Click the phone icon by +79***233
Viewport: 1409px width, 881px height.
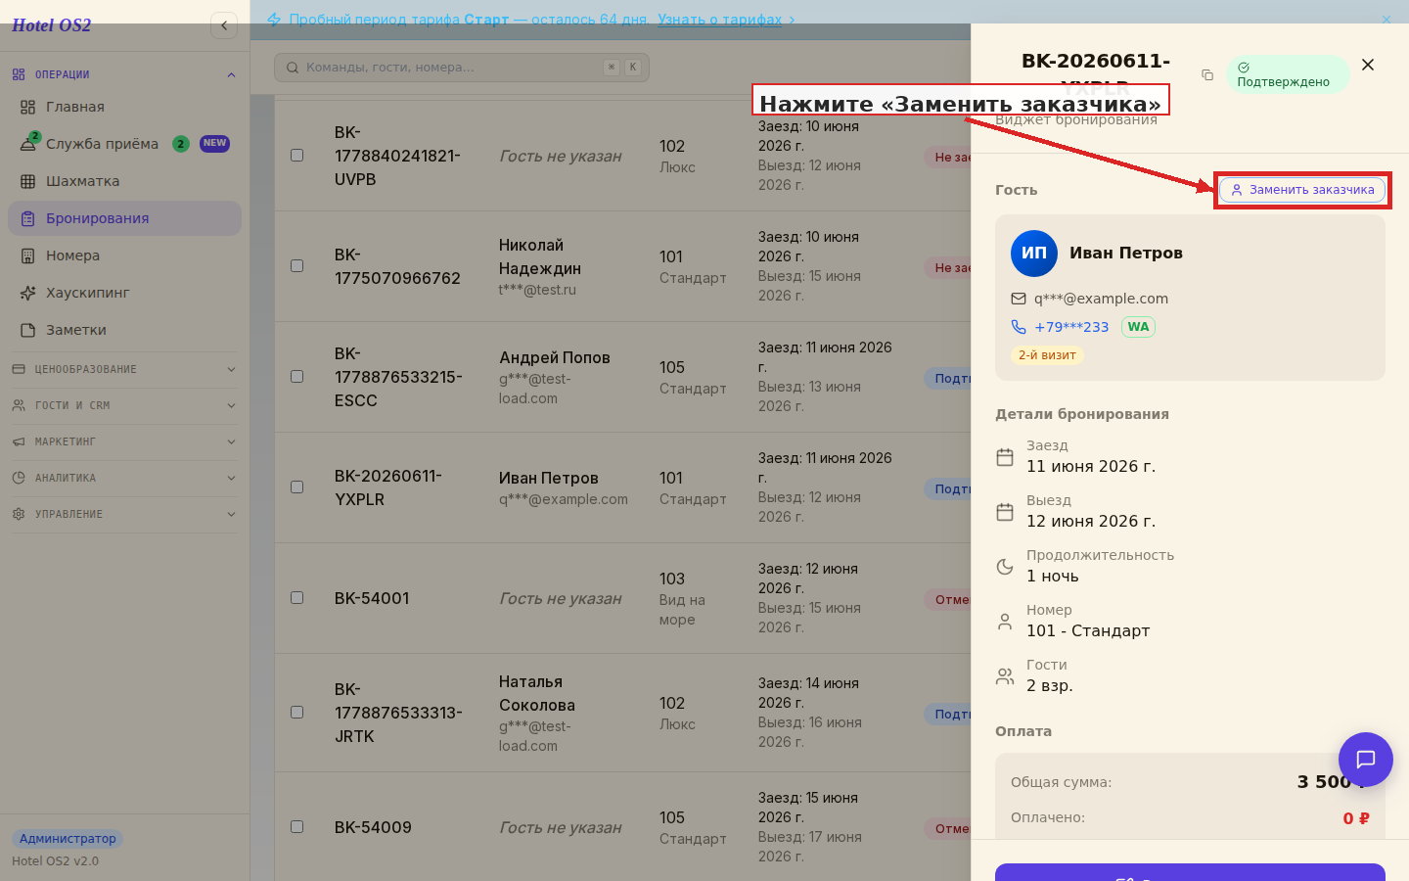(x=1019, y=327)
